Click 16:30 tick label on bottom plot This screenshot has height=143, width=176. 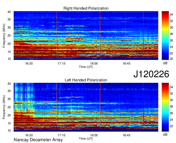click(x=29, y=135)
